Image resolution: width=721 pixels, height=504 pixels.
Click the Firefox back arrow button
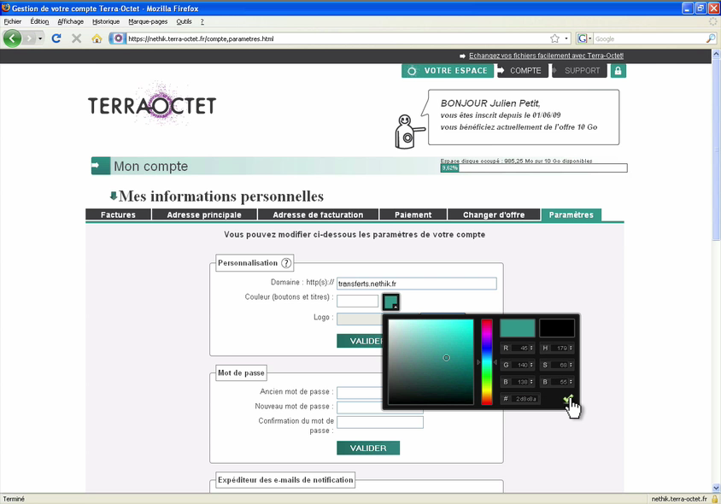(13, 38)
